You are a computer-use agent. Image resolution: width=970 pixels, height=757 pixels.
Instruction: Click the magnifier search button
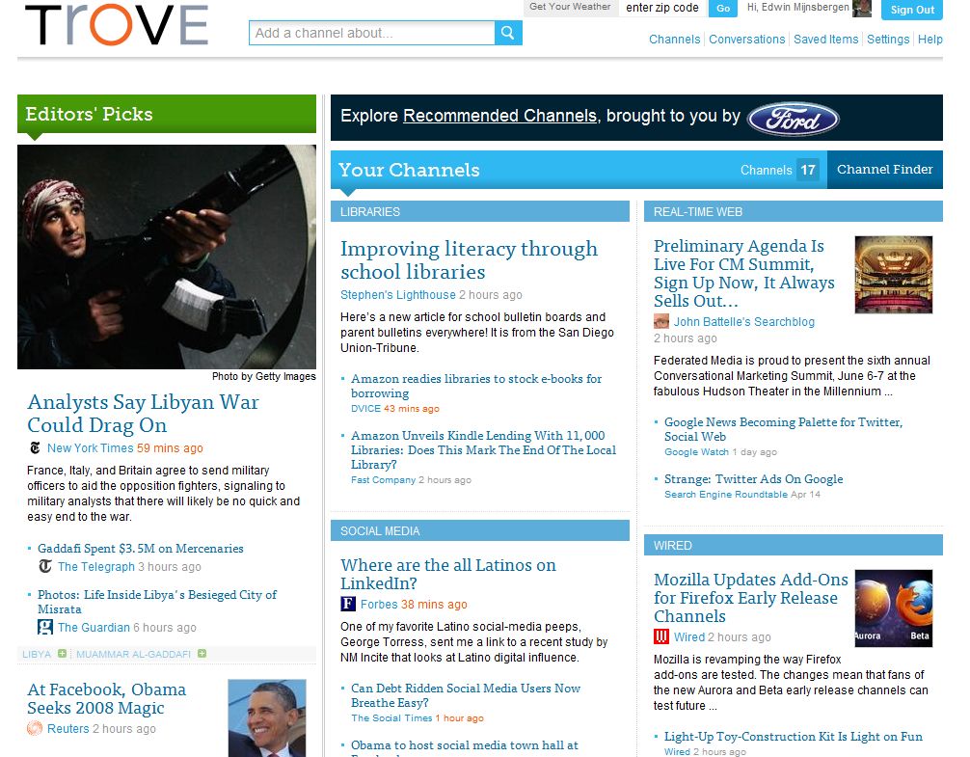click(508, 33)
